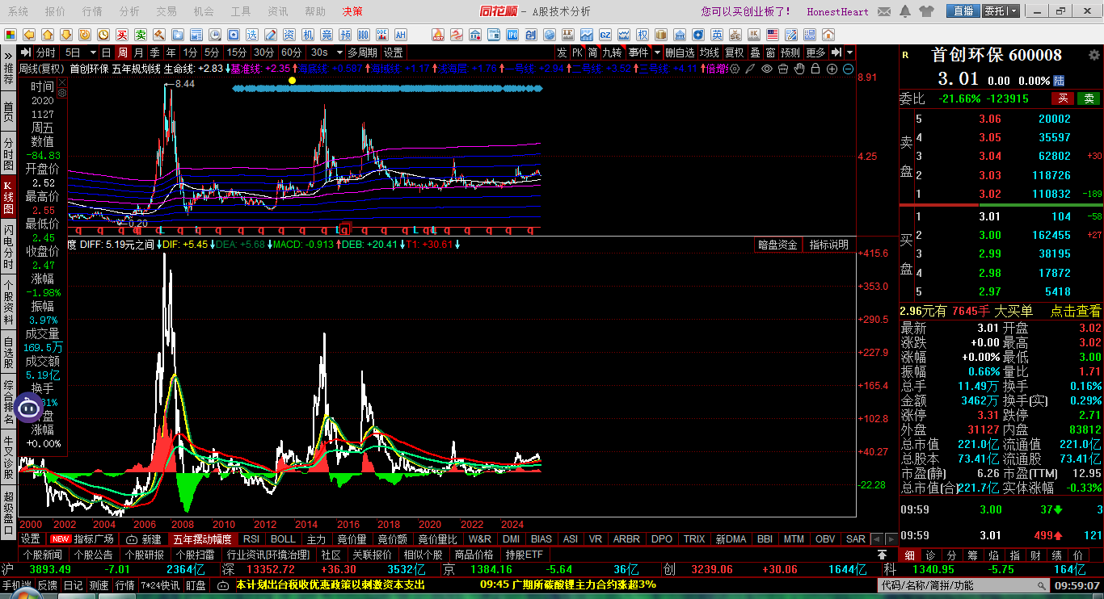Click the red 买 (buy) toolbar icon
Viewport: 1104px width, 599px height.
(122, 35)
